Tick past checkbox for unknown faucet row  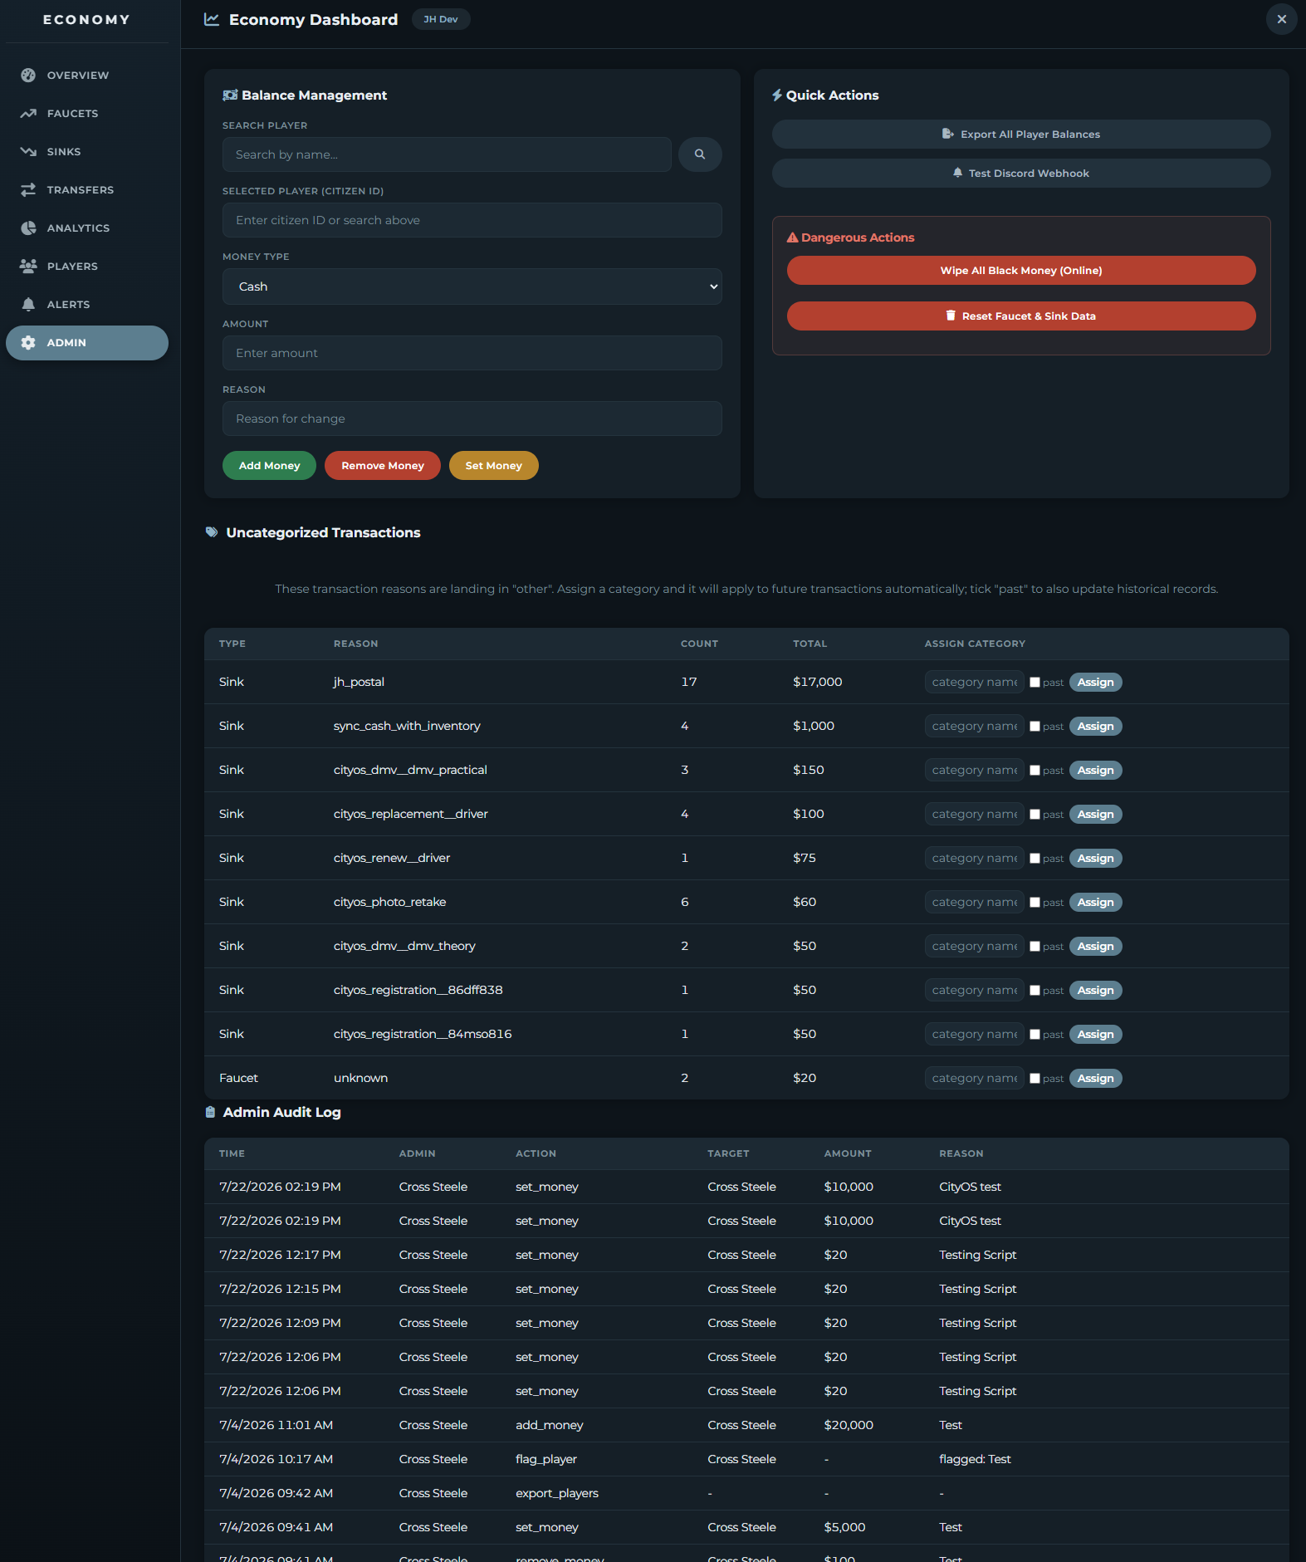click(x=1035, y=1079)
